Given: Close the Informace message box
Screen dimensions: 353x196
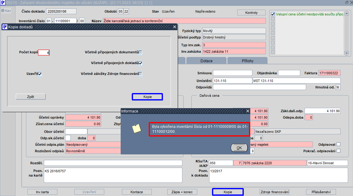Looking at the screenshot, I should point(248,111).
